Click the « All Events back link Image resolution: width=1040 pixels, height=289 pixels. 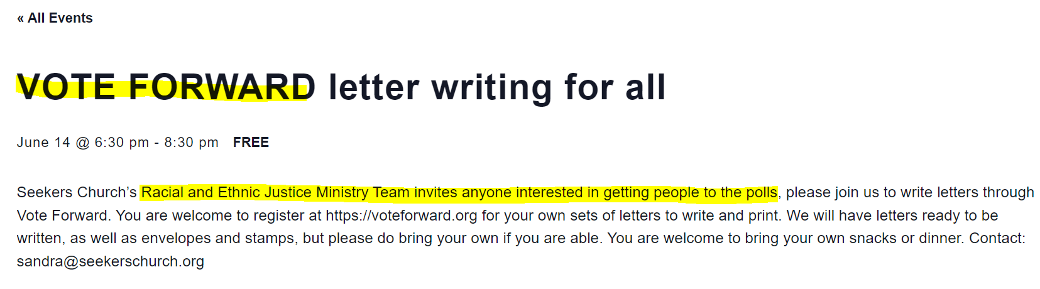coord(55,18)
